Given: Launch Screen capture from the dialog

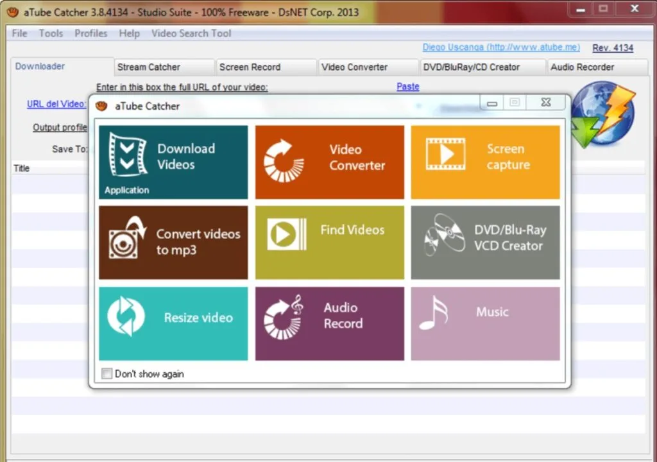Looking at the screenshot, I should pos(485,160).
